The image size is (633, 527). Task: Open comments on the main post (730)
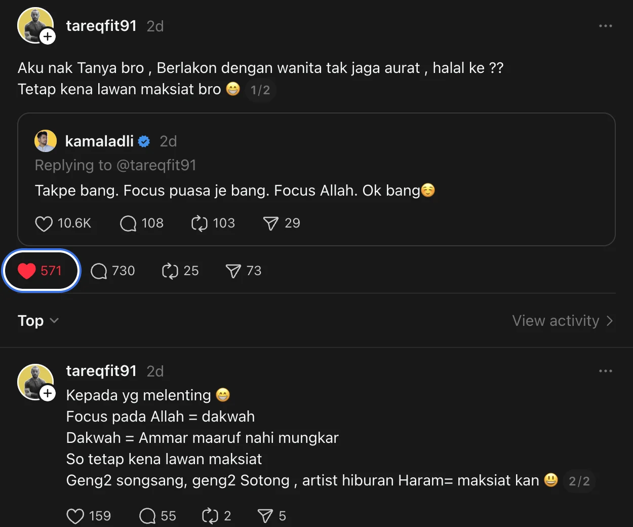(112, 271)
